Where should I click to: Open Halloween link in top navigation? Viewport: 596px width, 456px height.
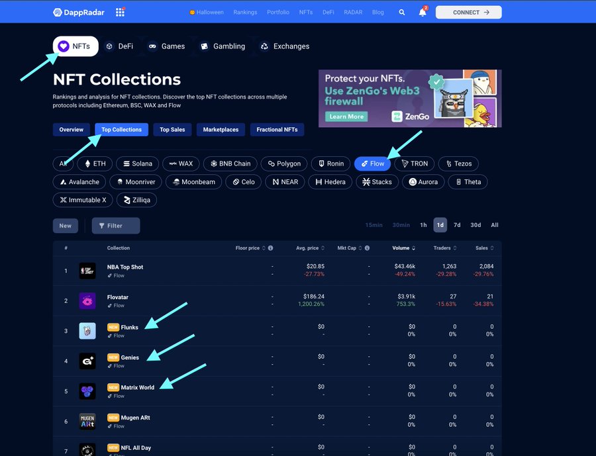[207, 12]
